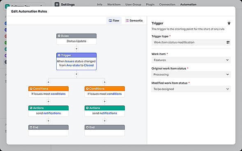This screenshot has height=151, width=242.
Task: Select the right End node body
Action: 104,133
